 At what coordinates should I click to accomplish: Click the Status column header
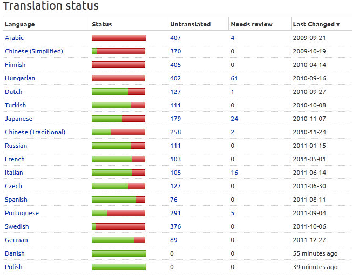[x=102, y=24]
